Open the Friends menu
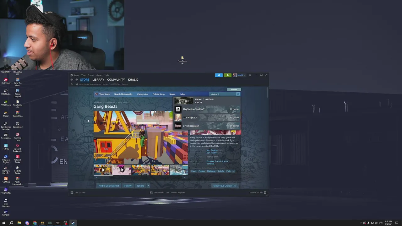This screenshot has height=226, width=402. (x=91, y=75)
